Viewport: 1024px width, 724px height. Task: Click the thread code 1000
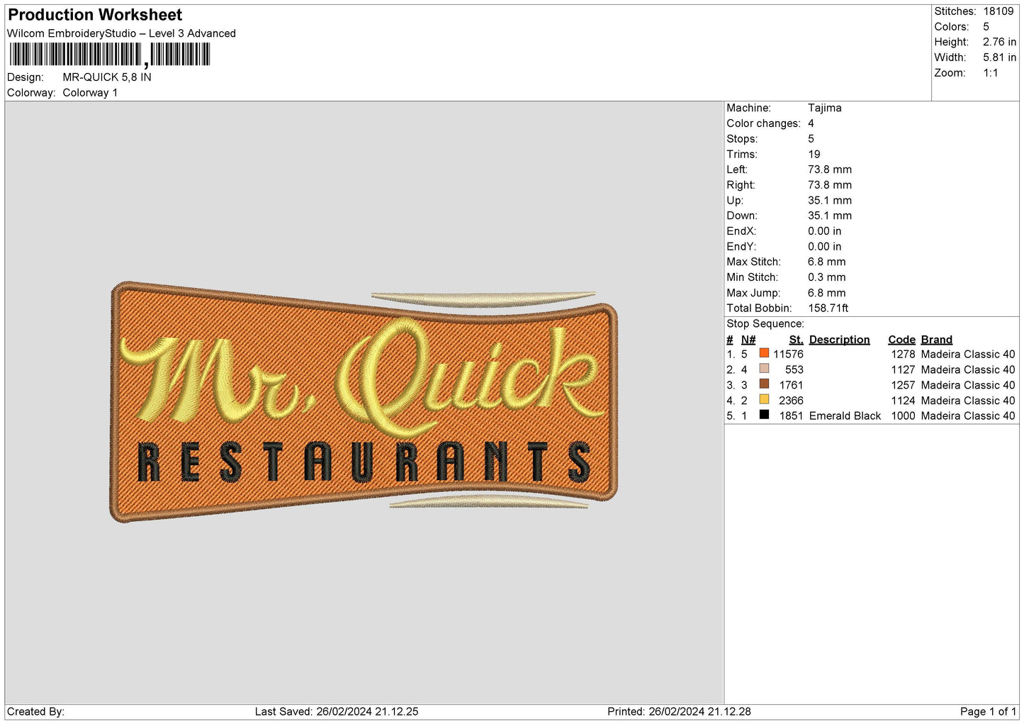point(903,416)
